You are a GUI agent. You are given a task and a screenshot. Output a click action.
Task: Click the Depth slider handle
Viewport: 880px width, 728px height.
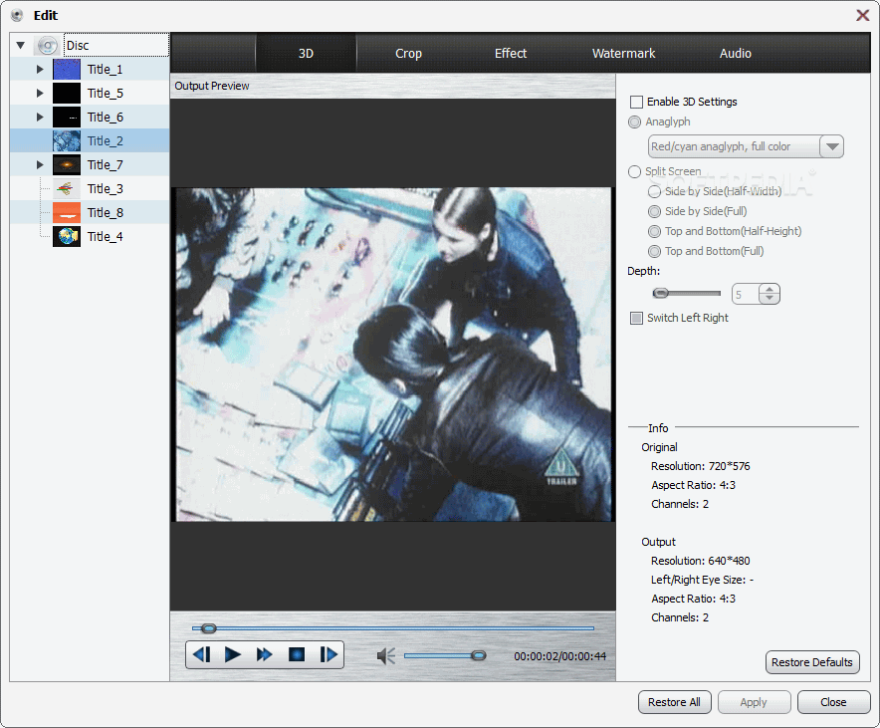point(661,293)
